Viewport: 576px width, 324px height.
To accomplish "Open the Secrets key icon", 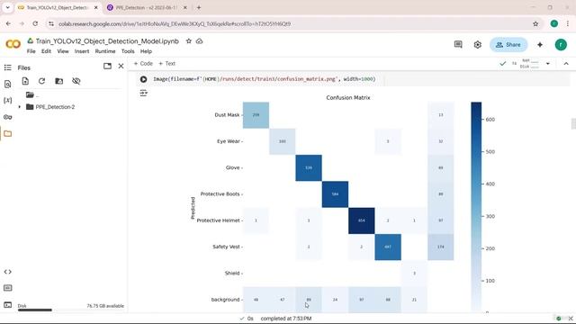I will coord(8,117).
